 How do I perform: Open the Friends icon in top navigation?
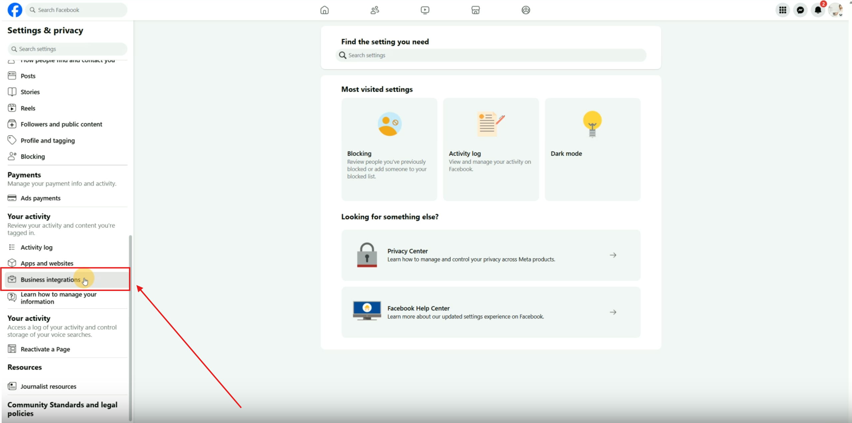coord(375,10)
